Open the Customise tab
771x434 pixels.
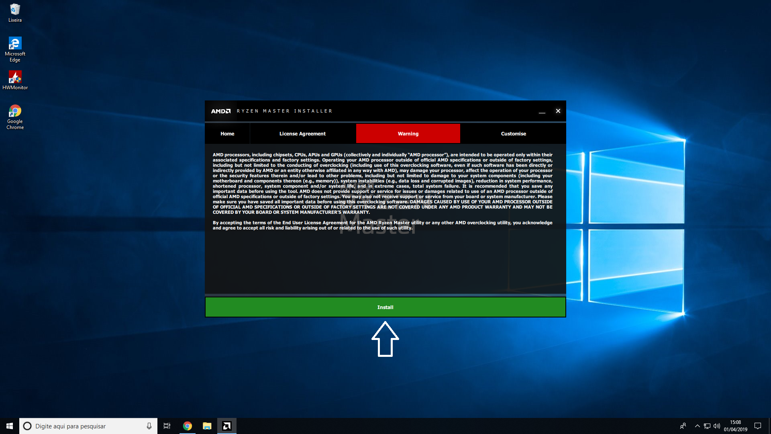point(513,133)
